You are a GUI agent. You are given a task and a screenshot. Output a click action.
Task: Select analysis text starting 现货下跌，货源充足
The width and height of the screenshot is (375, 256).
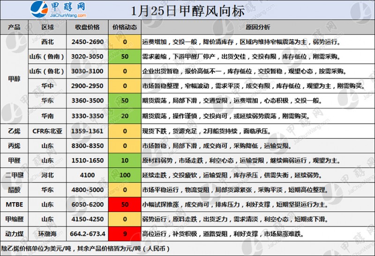tap(206, 131)
